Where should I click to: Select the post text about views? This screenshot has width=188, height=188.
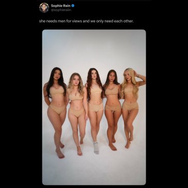point(86,22)
